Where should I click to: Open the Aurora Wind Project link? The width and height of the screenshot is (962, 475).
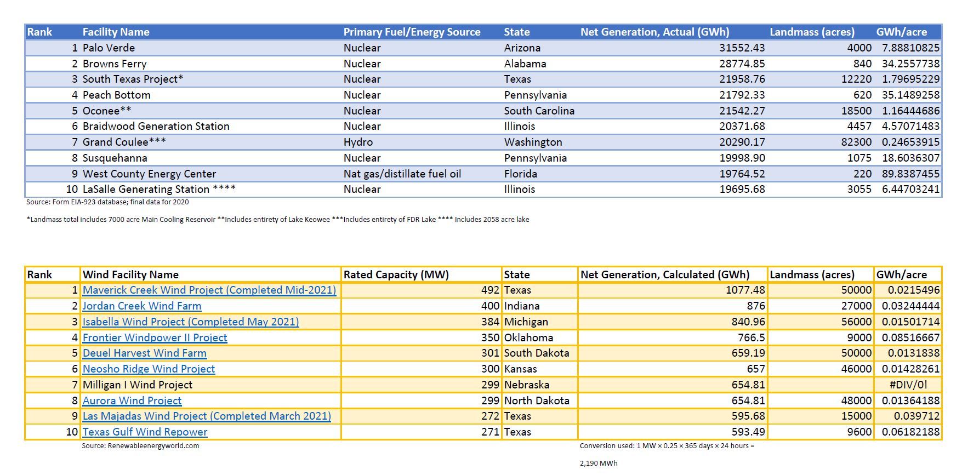point(132,401)
